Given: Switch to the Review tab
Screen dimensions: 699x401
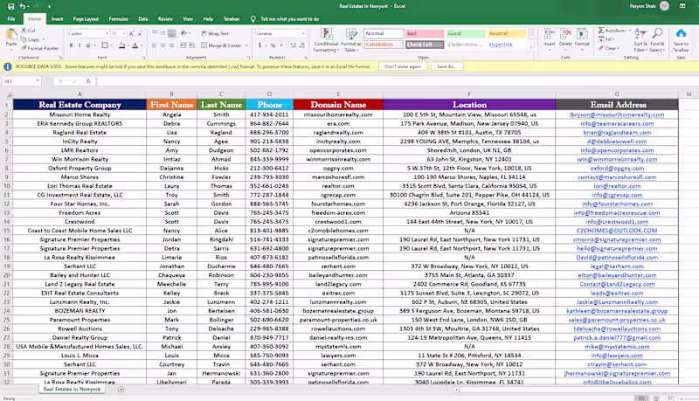Looking at the screenshot, I should pyautogui.click(x=165, y=19).
